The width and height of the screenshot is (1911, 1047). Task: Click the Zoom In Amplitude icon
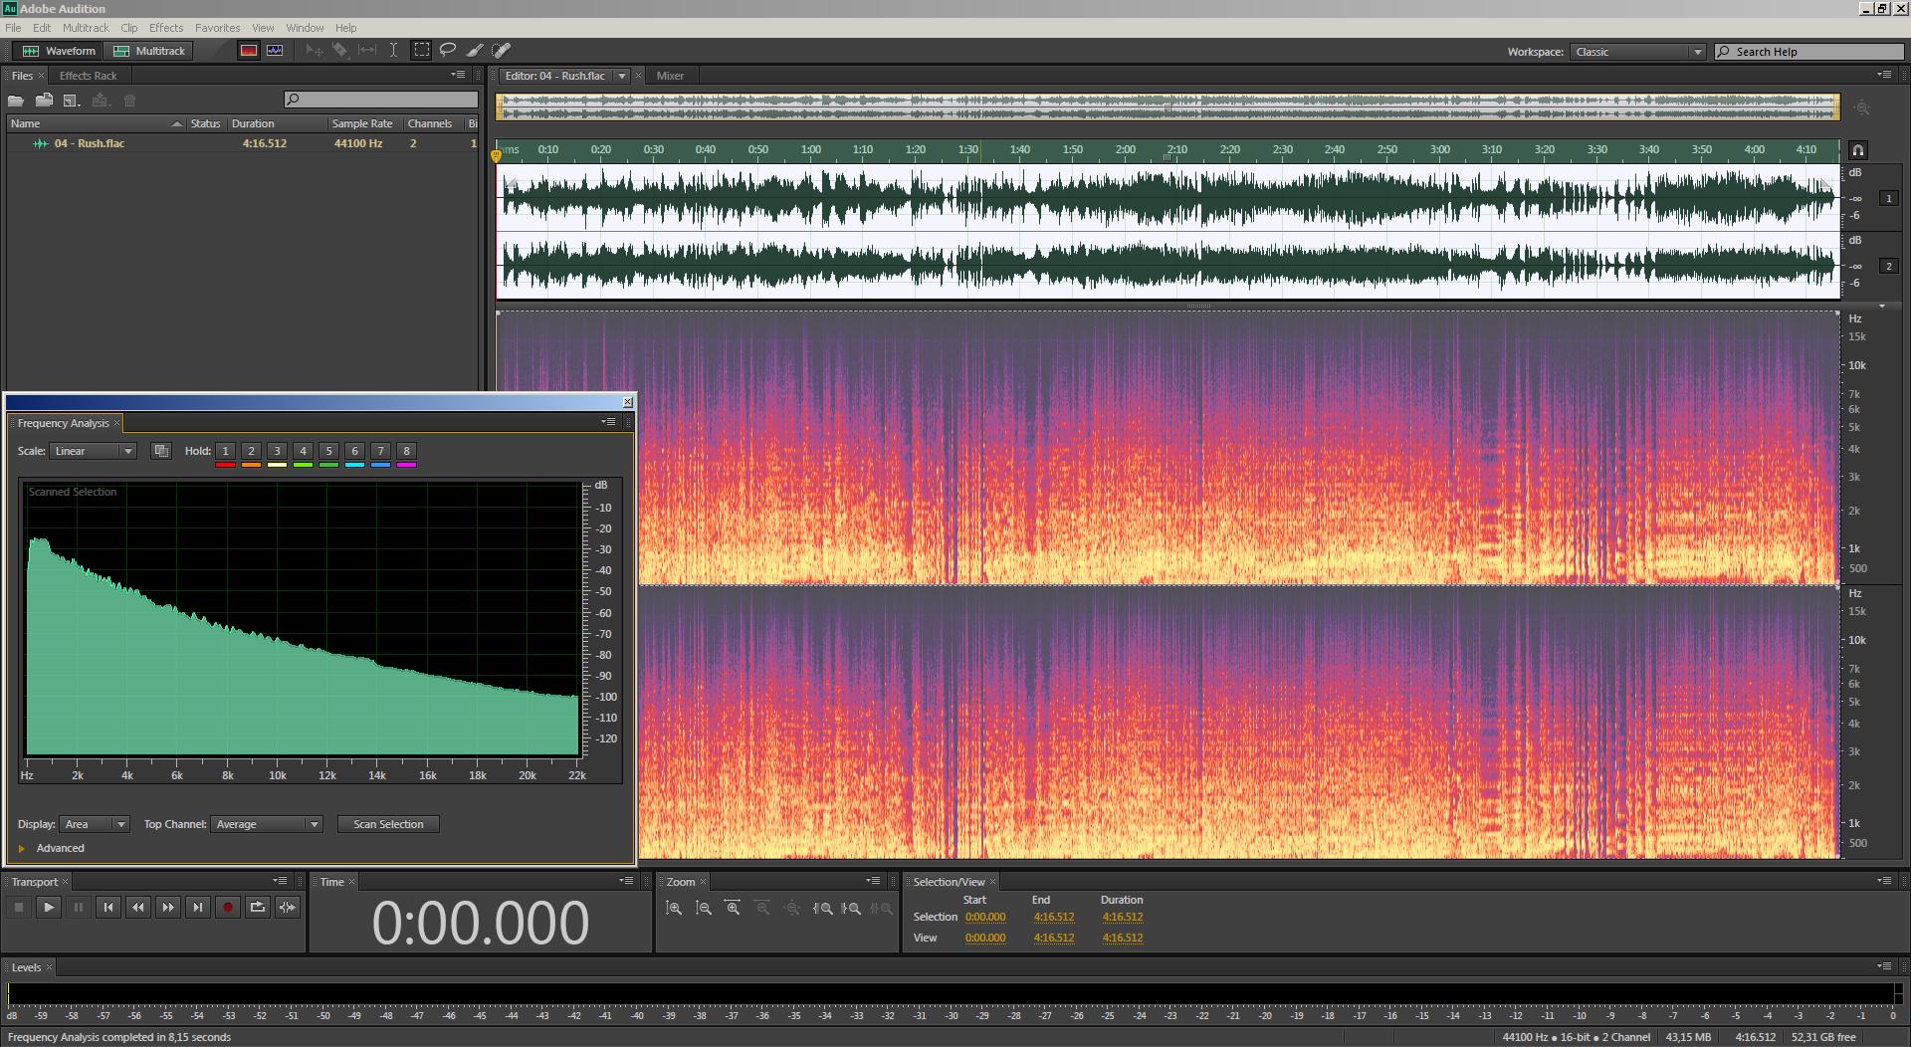674,909
